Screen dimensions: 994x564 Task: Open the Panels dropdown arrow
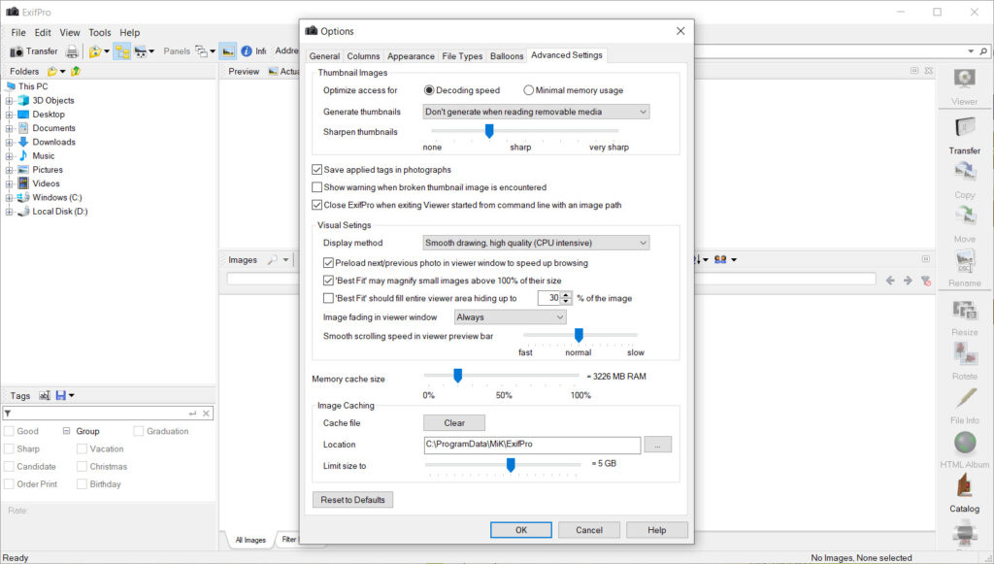213,51
